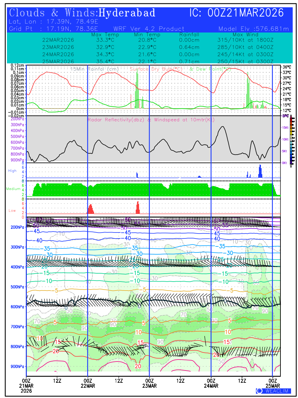This screenshot has width=298, height=398.
Task: Click the Rainfall column header
Action: (189, 34)
